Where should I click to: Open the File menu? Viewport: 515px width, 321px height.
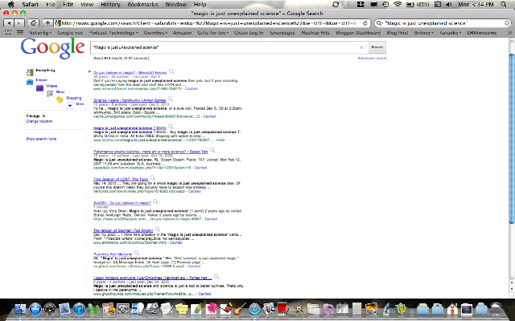point(51,5)
